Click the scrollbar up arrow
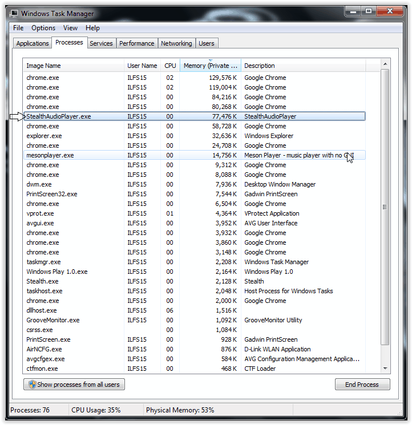The width and height of the screenshot is (412, 425). [x=385, y=64]
